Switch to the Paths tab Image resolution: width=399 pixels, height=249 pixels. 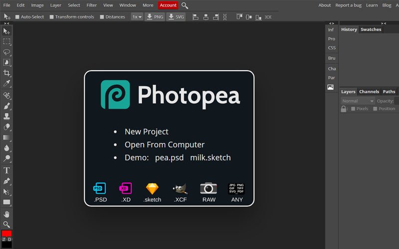point(389,92)
